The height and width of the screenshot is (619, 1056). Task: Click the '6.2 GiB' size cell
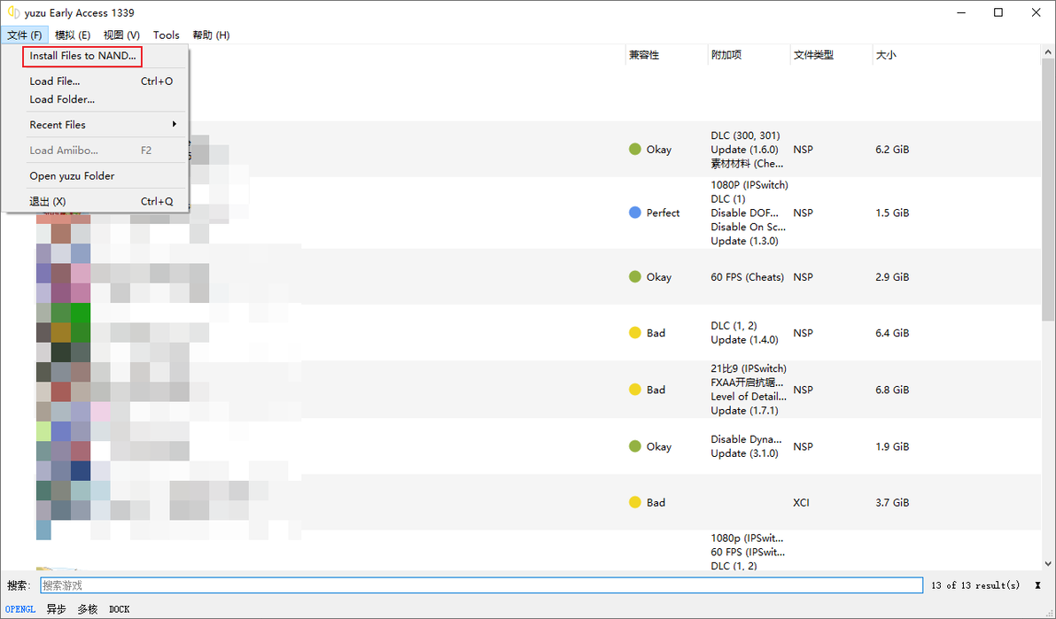(892, 150)
